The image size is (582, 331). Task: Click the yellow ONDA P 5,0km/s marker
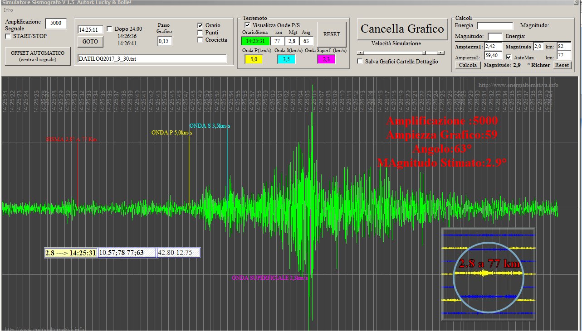click(x=172, y=133)
